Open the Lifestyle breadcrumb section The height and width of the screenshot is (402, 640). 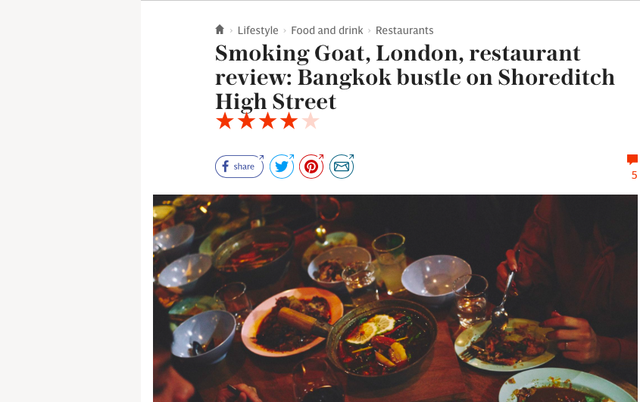258,30
